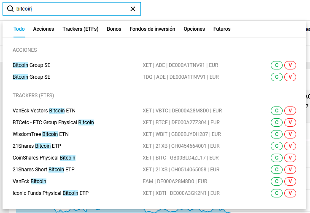Sell (V) Iconic Funds Physical Bitcoin ETP

[290, 193]
